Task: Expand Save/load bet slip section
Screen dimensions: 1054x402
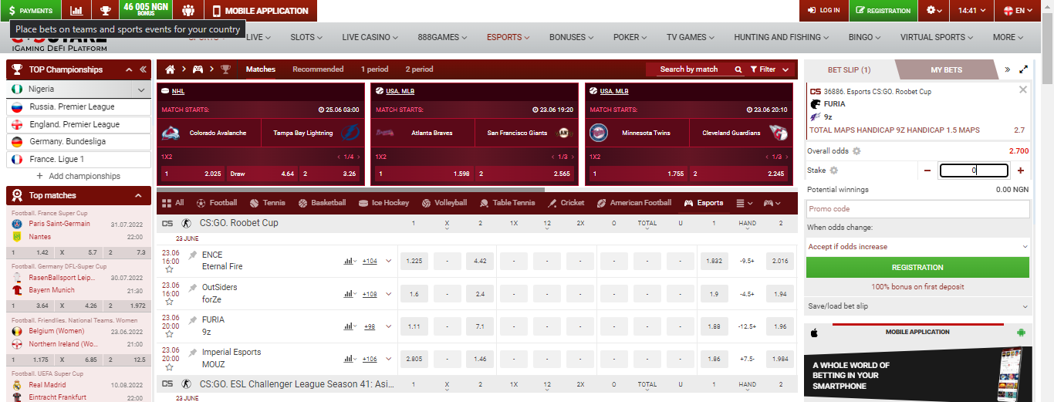Action: pyautogui.click(x=917, y=306)
